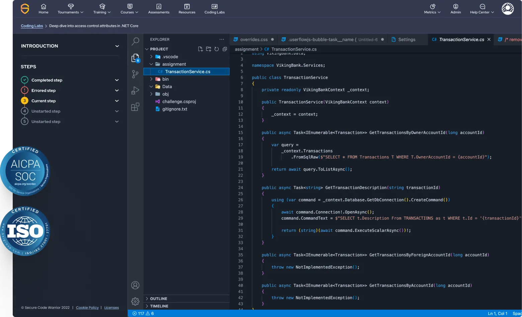This screenshot has height=317, width=522.
Task: Open the Tournaments dropdown menu
Action: click(x=71, y=9)
